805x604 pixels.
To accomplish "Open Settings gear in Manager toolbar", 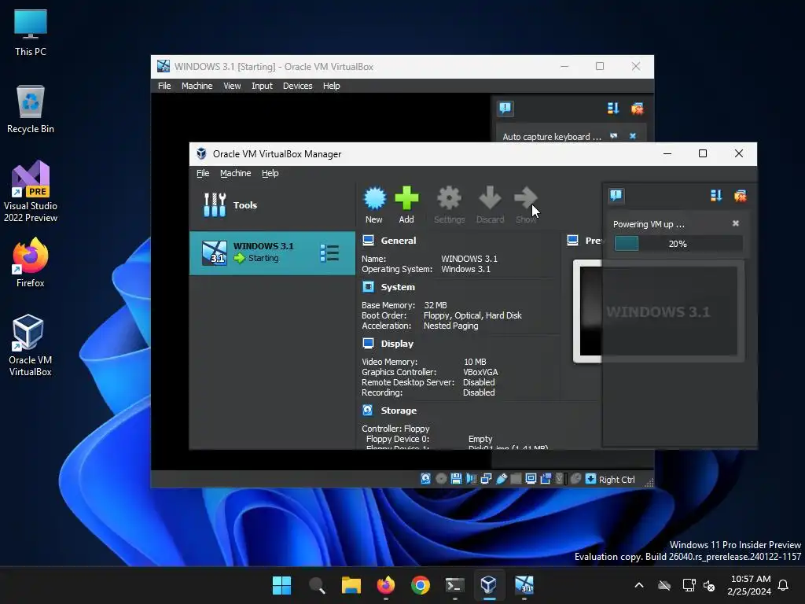I will [x=449, y=198].
